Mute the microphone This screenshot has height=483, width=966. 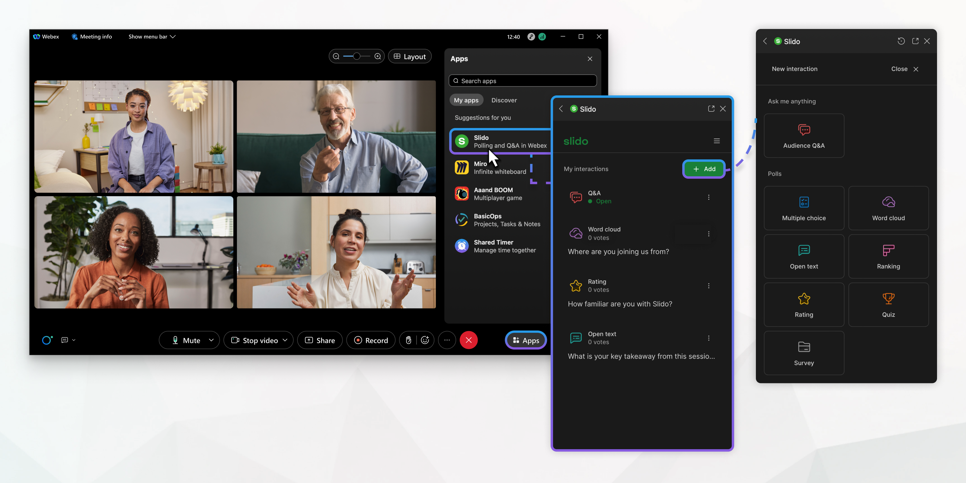[186, 340]
